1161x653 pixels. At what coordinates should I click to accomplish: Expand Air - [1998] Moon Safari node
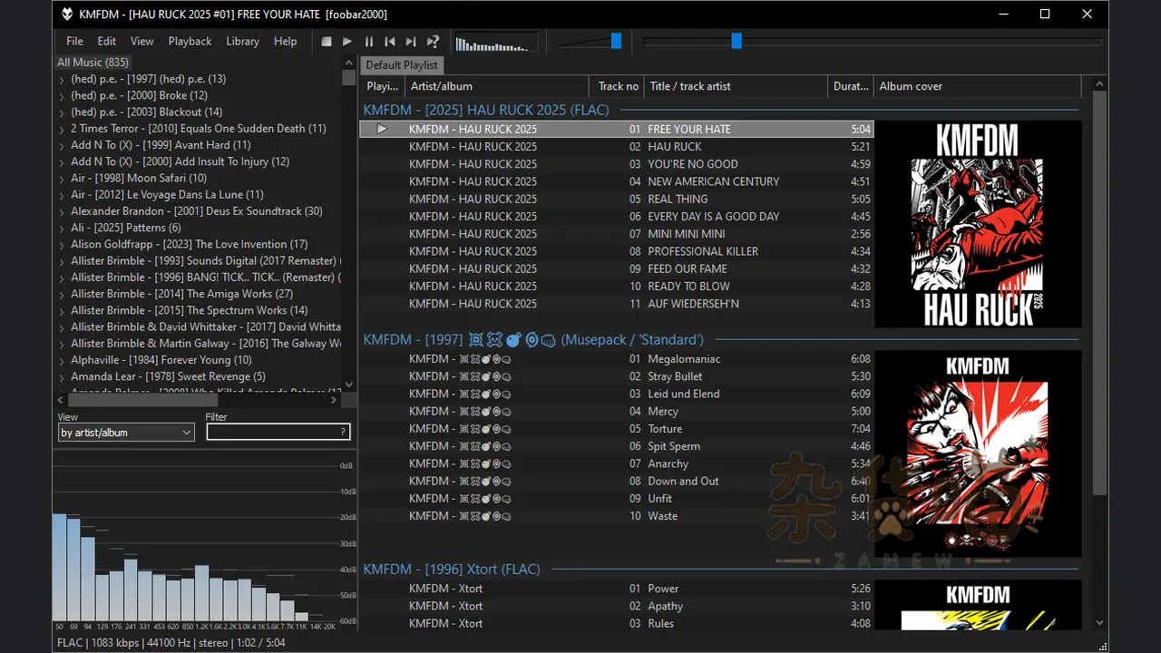coord(62,179)
